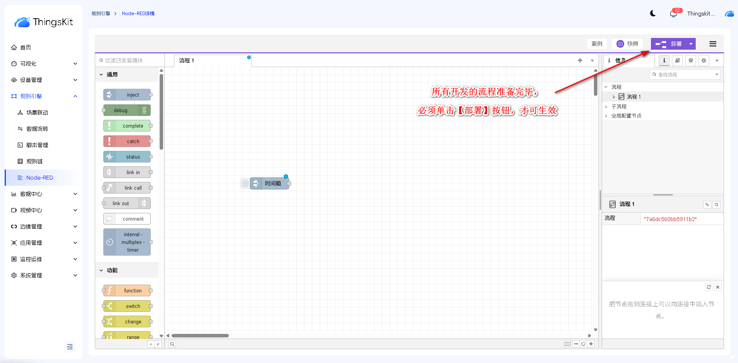Trigger the 时间戳 inject node button

[245, 183]
